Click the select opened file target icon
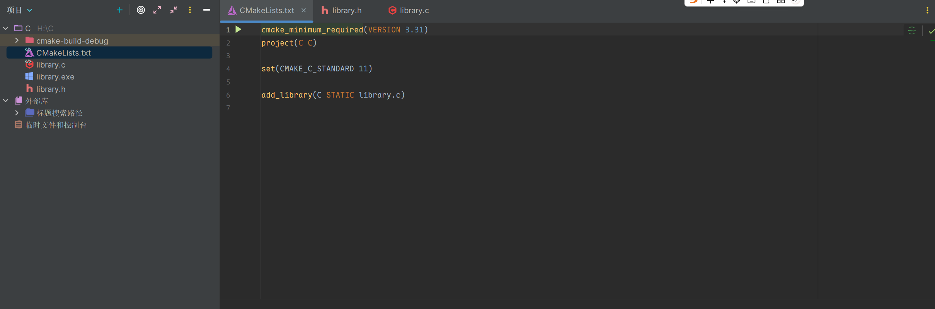The width and height of the screenshot is (935, 309). point(141,10)
